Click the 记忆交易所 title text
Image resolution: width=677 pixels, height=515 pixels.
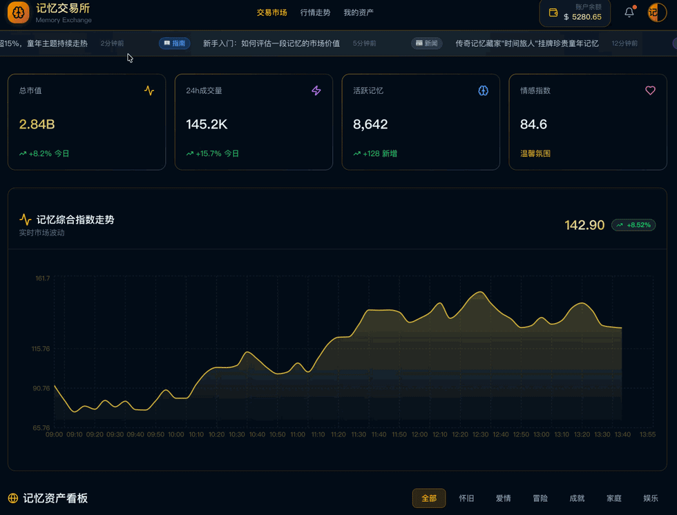(63, 8)
